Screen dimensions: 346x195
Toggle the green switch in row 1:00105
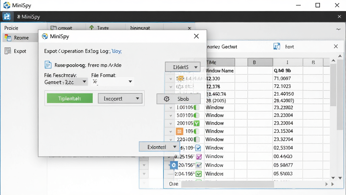[196, 108]
